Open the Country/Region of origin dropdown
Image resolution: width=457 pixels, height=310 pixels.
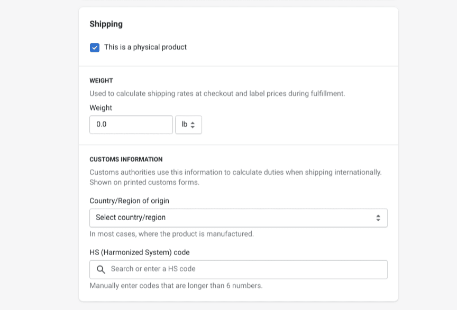238,218
